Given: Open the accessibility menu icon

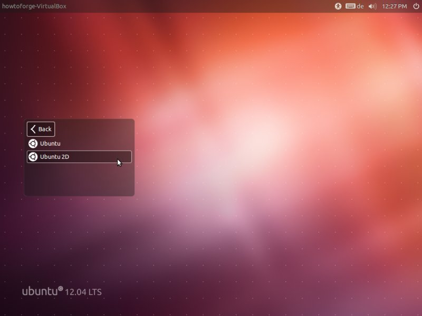Looking at the screenshot, I should (x=338, y=6).
